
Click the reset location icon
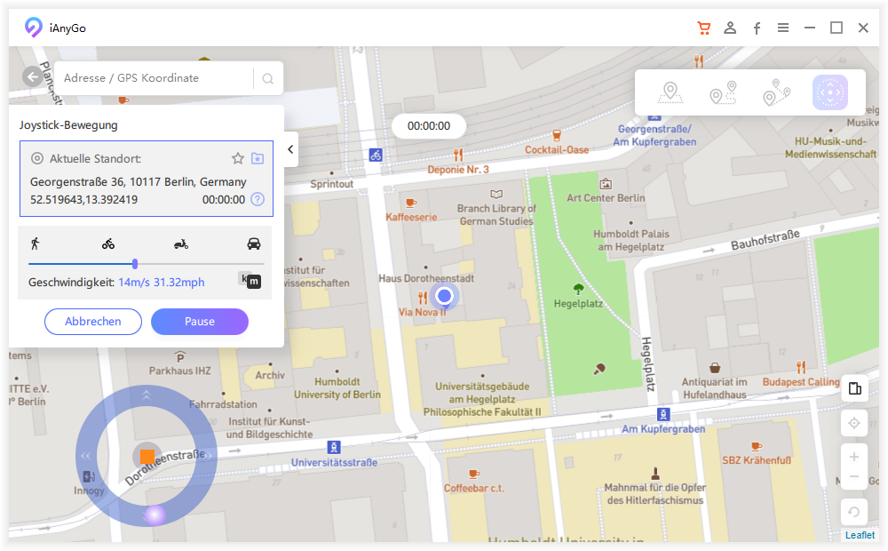point(854,512)
